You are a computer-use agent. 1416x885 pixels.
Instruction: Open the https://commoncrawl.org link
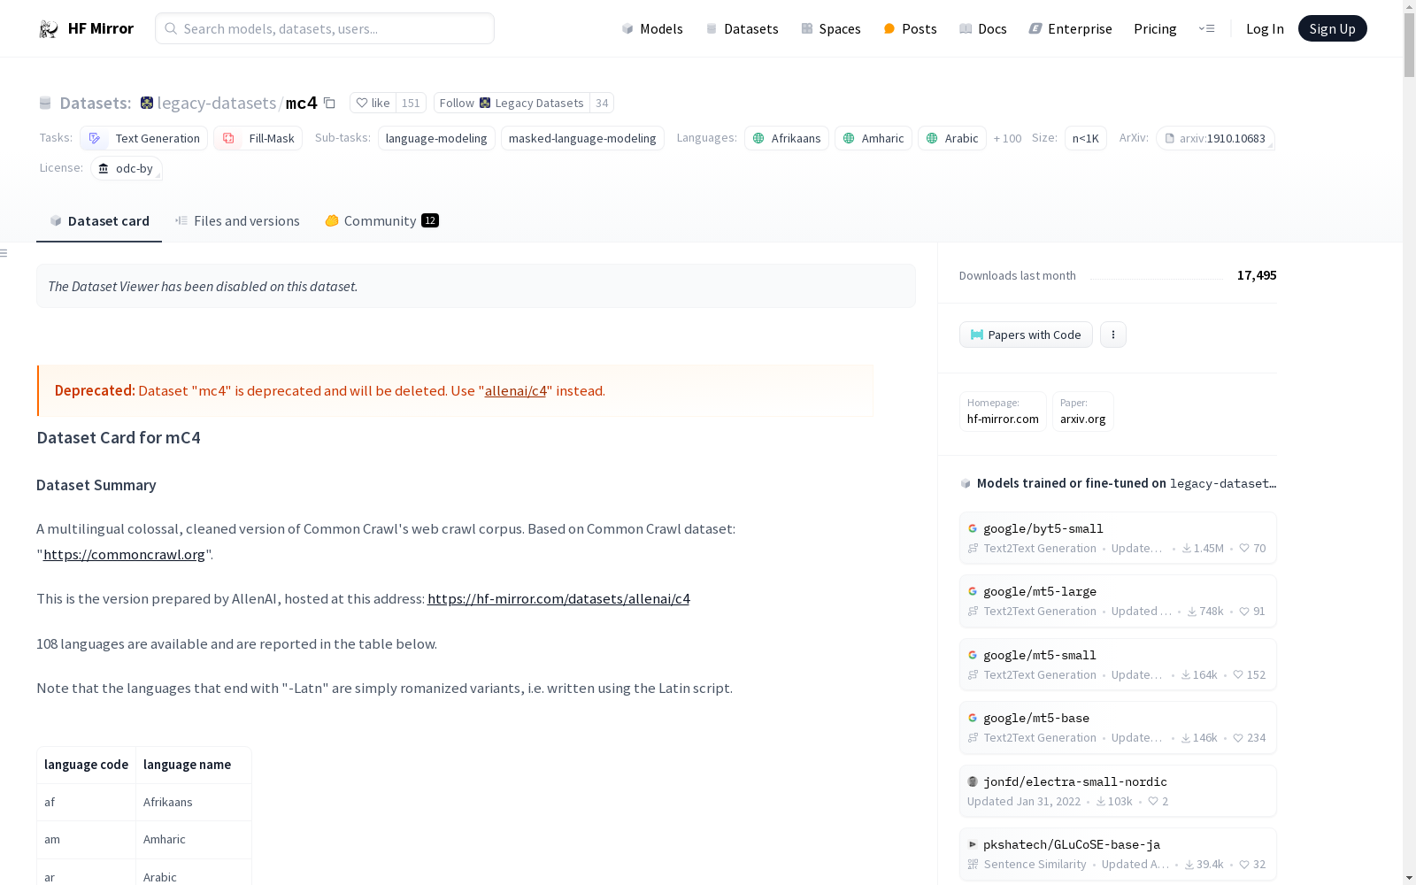[x=124, y=554]
